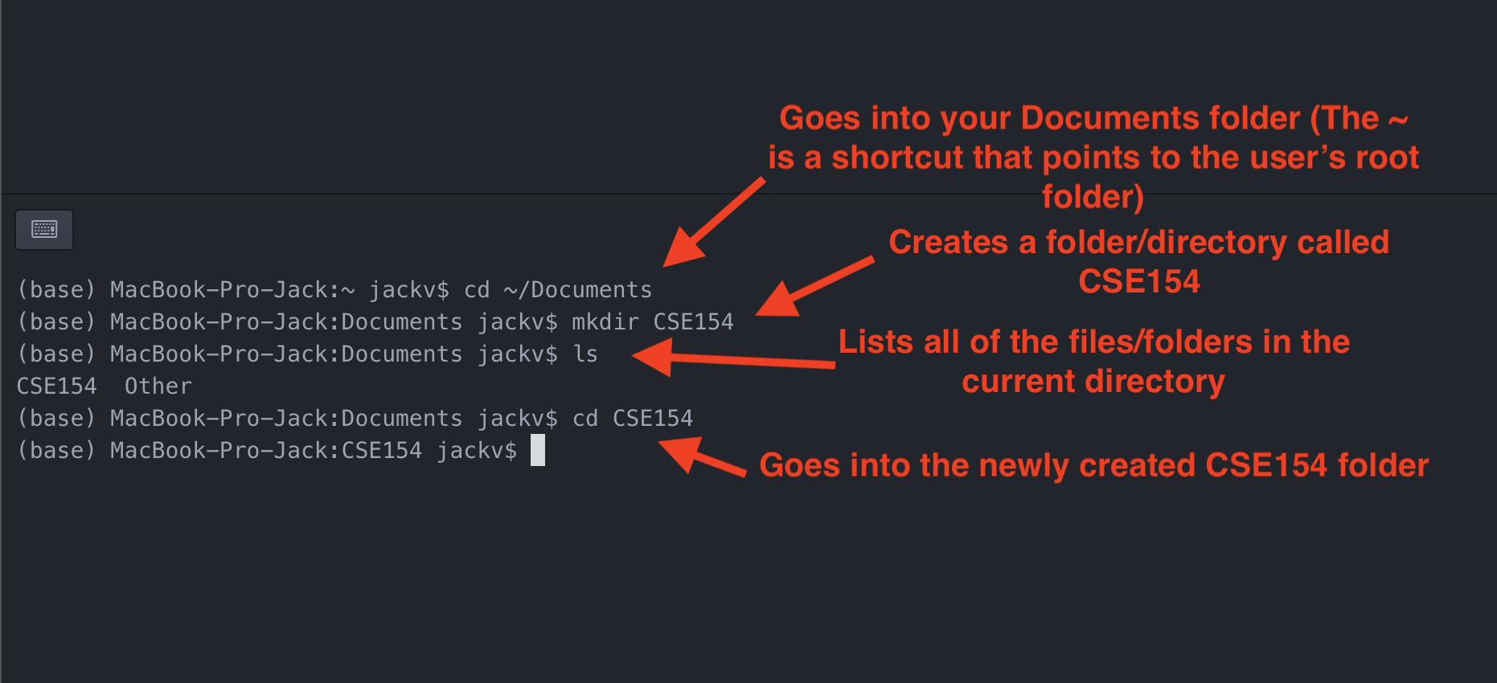Viewport: 1497px width, 683px height.
Task: Click the blinking terminal cursor block
Action: pos(538,450)
